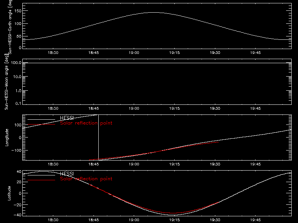Click the 19:15 label under Earth angle plot
298x223 pixels.
tap(174, 53)
